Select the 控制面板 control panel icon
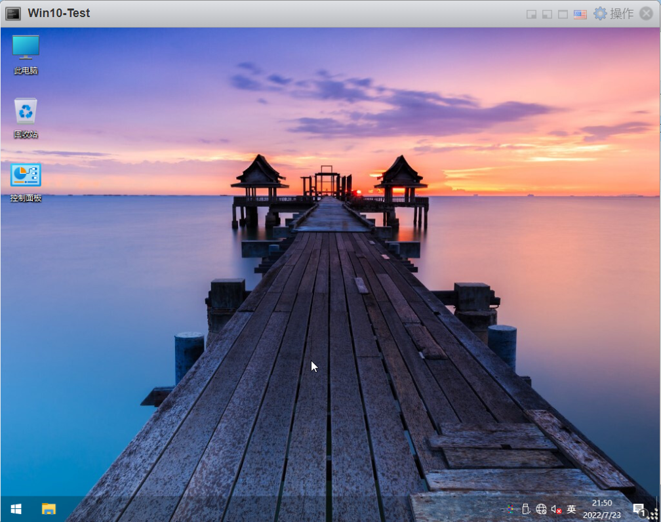 point(26,182)
